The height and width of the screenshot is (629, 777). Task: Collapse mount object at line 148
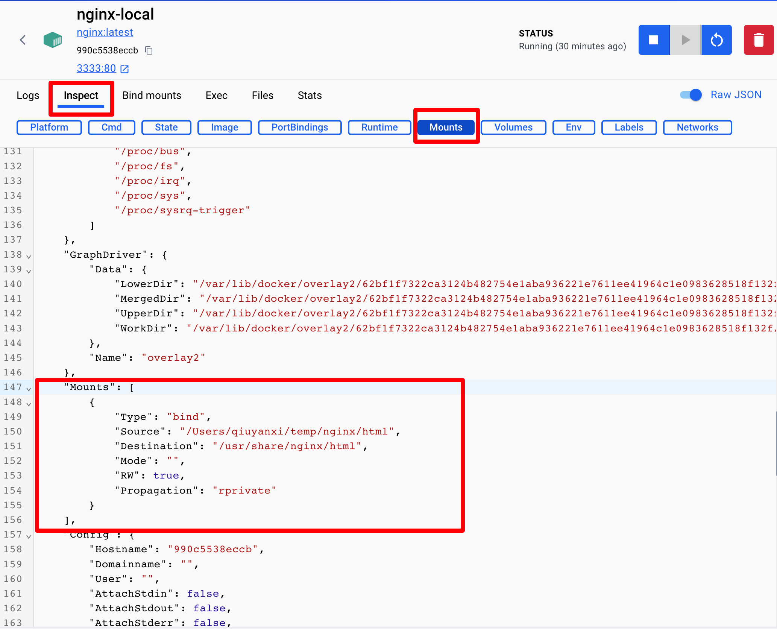[x=29, y=404]
